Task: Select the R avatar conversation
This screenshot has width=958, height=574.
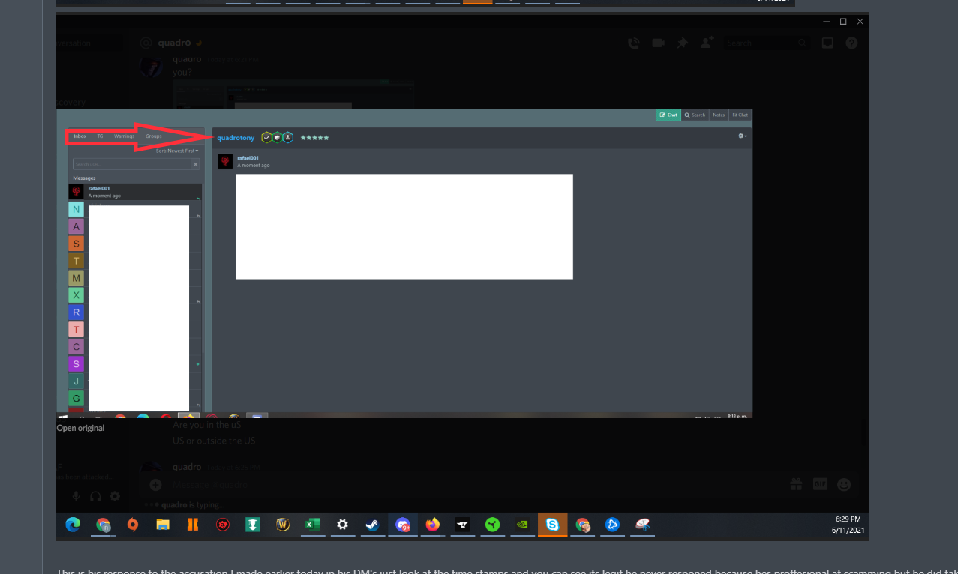Action: (76, 312)
